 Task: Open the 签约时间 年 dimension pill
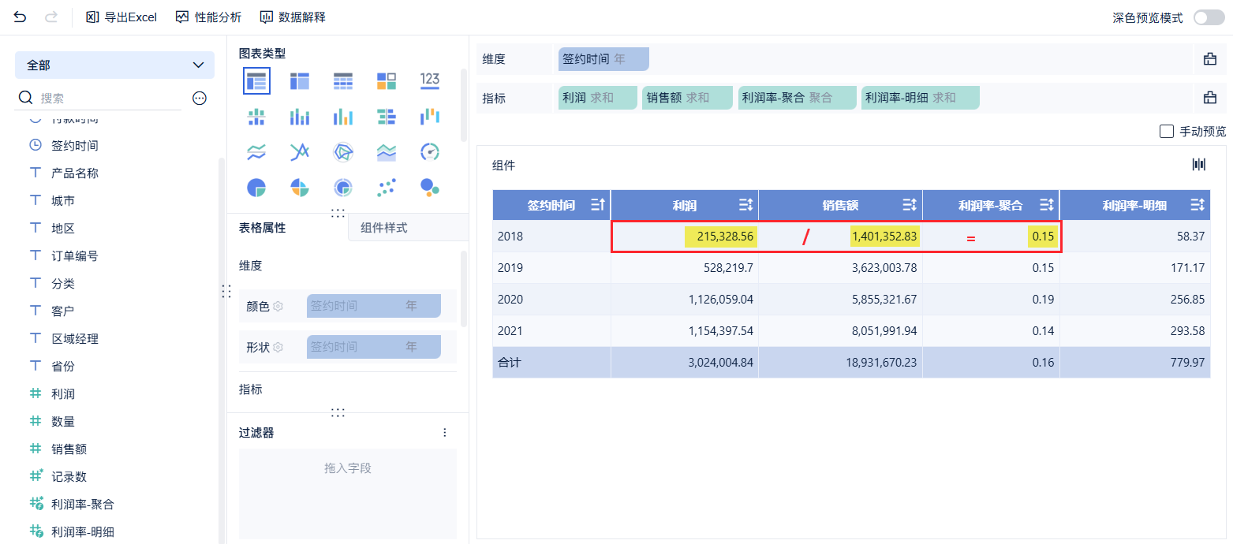[x=603, y=58]
